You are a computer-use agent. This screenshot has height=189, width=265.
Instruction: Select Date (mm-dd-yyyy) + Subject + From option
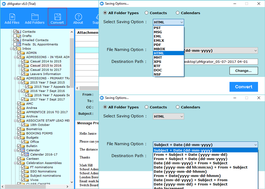point(205,180)
